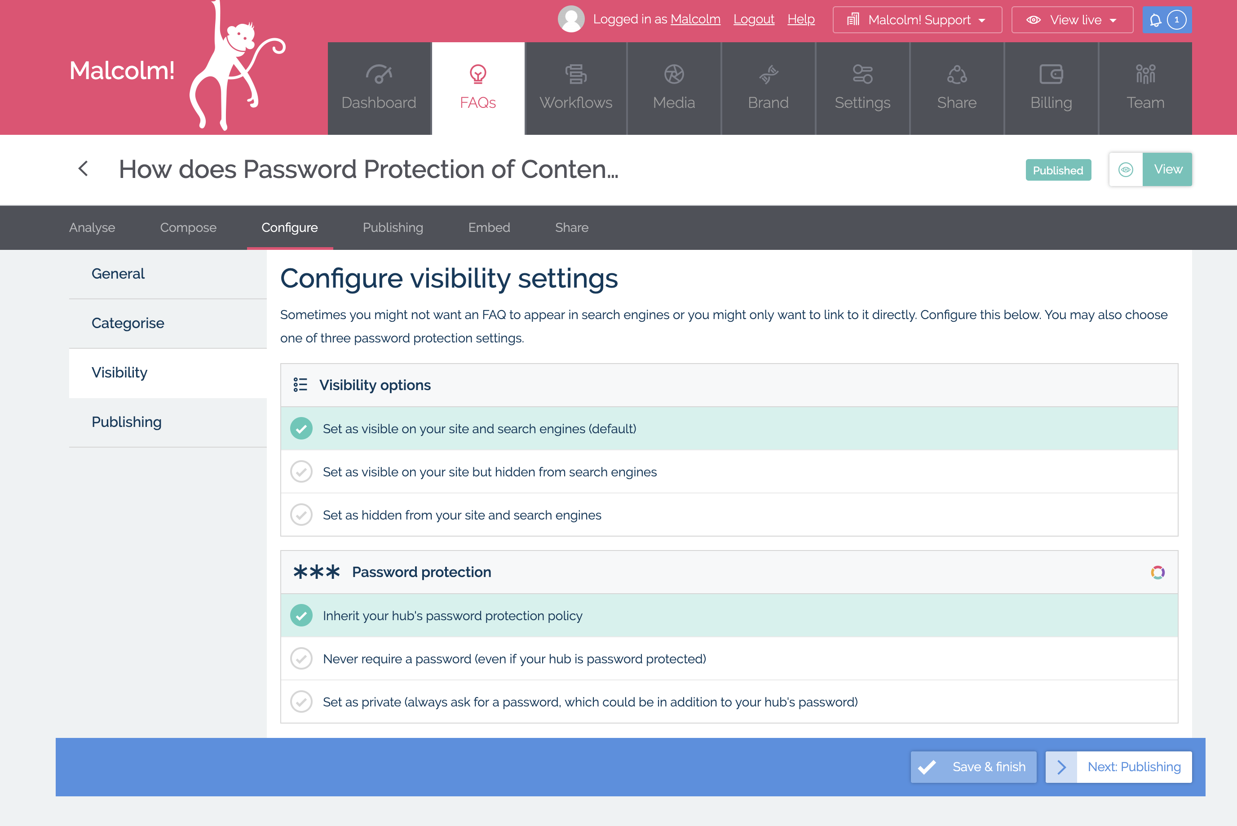Viewport: 1237px width, 826px height.
Task: Open the View live dropdown
Action: click(1072, 20)
